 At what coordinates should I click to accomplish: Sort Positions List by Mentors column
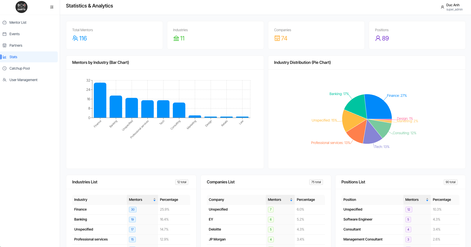[x=427, y=200]
